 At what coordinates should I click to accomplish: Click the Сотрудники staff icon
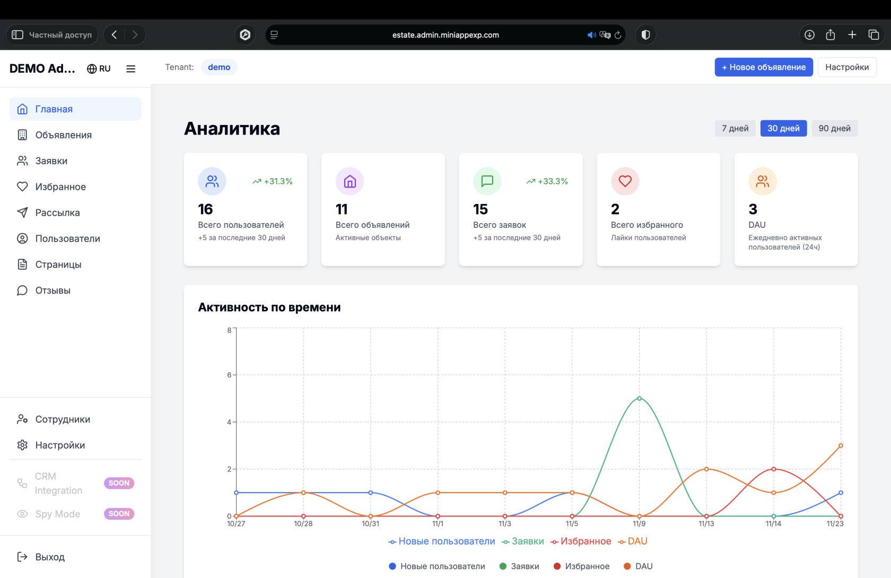pos(22,419)
